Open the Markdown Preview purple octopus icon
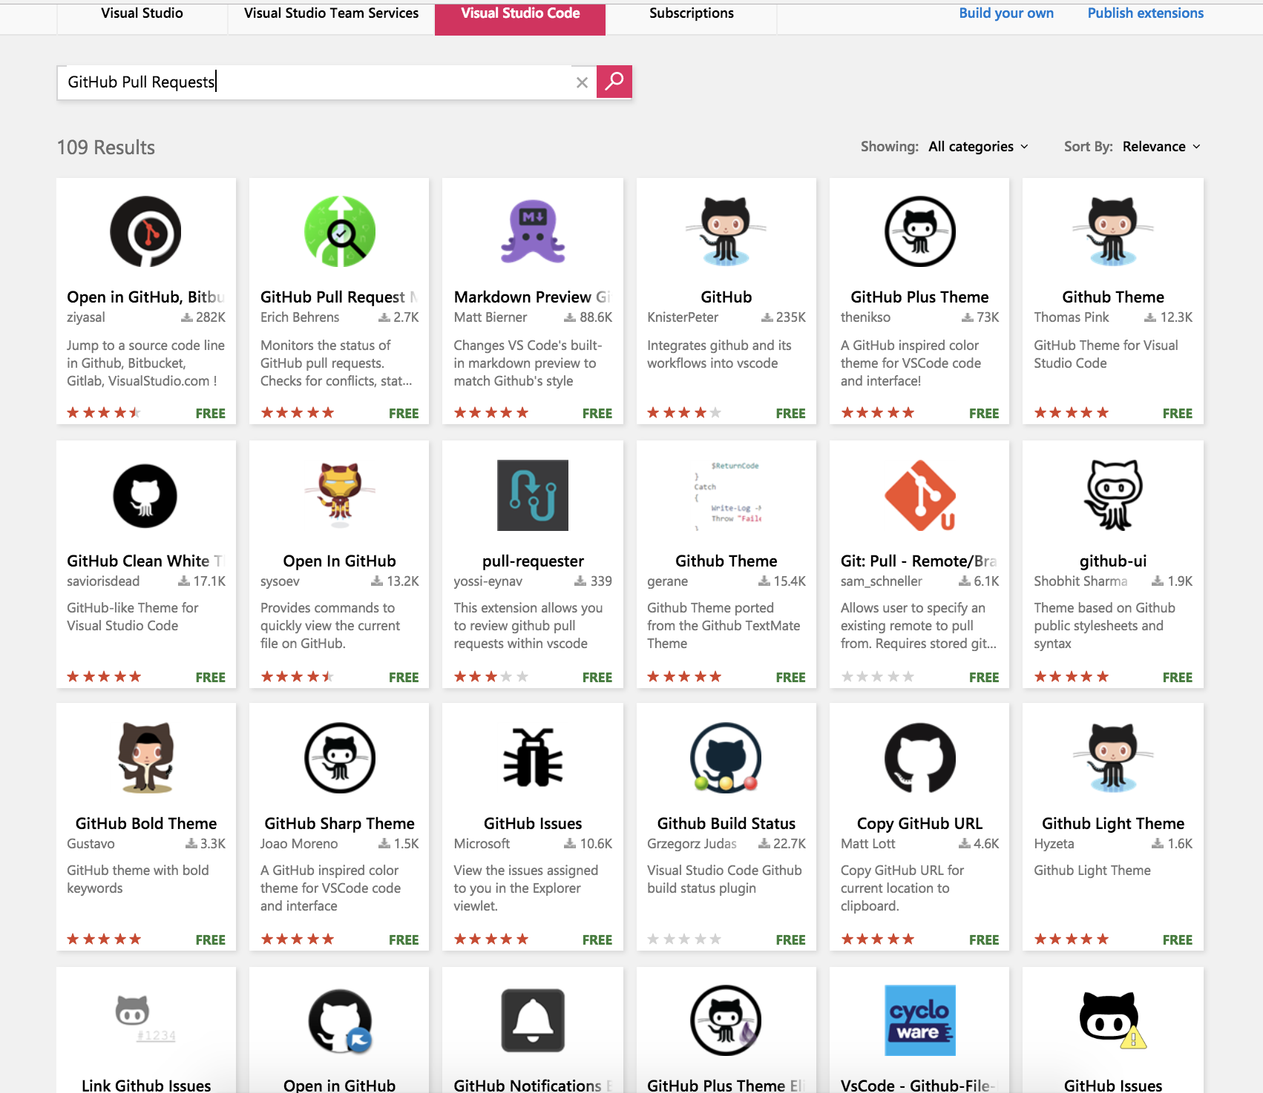The image size is (1263, 1093). click(x=532, y=231)
